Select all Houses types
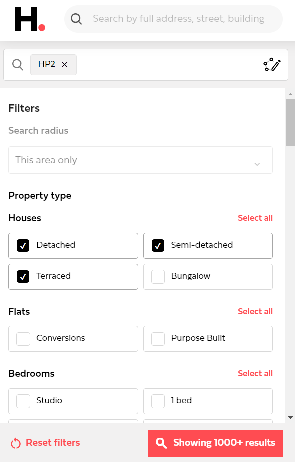 255,218
